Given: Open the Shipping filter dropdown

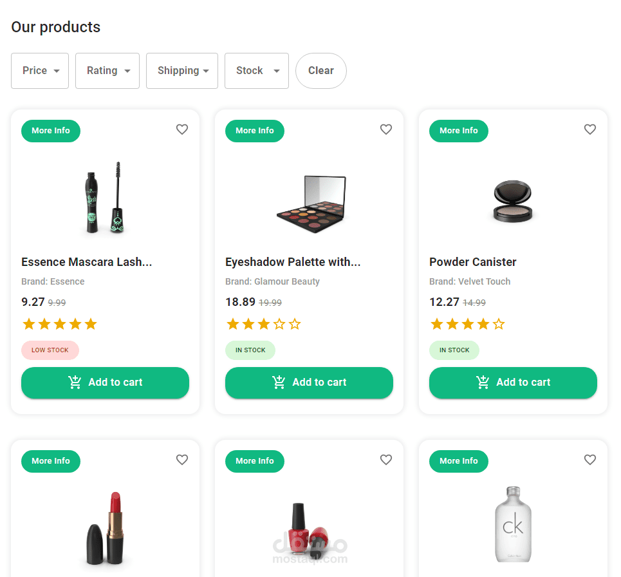Looking at the screenshot, I should click(182, 71).
